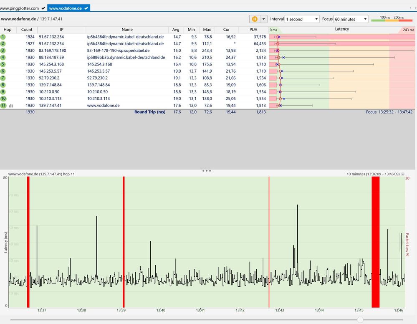
Task: Open the Focus dropdown showing 60 minutes
Action: click(x=351, y=19)
